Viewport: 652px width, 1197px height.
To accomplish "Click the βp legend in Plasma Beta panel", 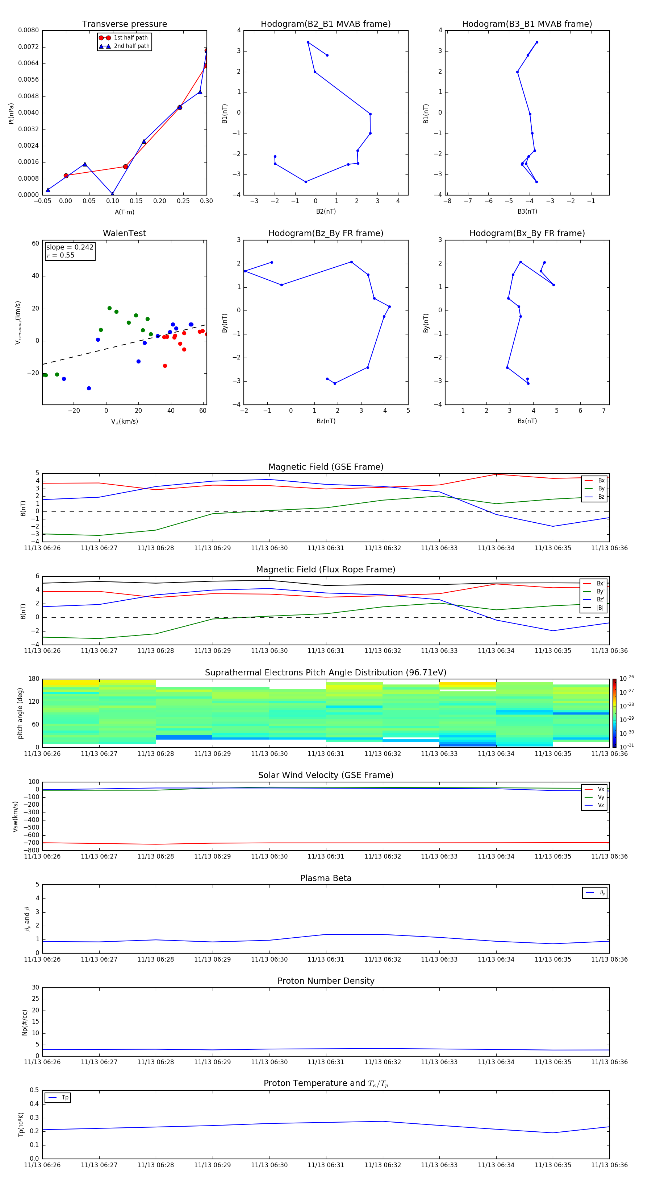I will click(595, 893).
